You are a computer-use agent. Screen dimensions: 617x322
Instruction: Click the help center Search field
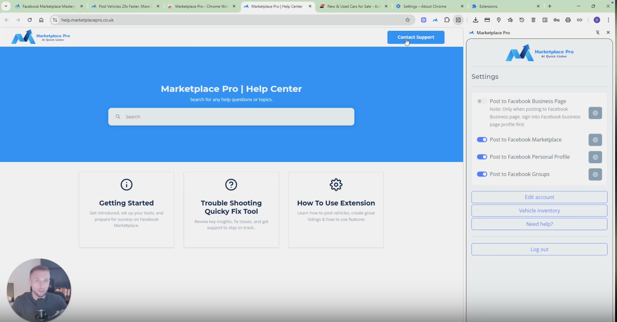231,117
